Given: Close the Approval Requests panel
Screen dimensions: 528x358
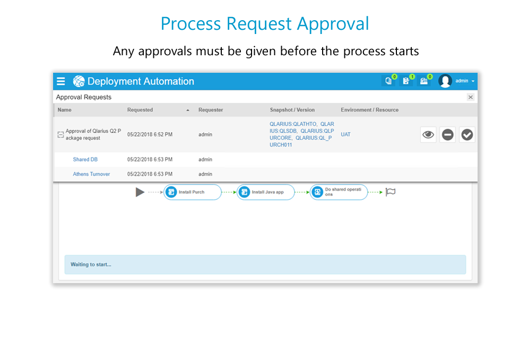Looking at the screenshot, I should pyautogui.click(x=470, y=97).
